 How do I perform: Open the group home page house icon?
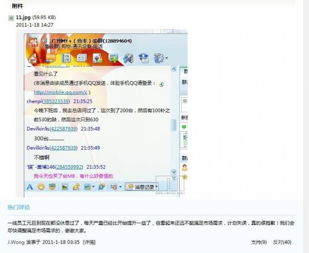tap(33, 58)
